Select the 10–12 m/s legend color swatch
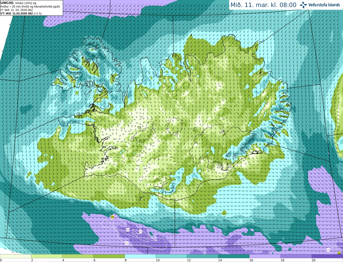This screenshot has height=262, width=343. 171,256
